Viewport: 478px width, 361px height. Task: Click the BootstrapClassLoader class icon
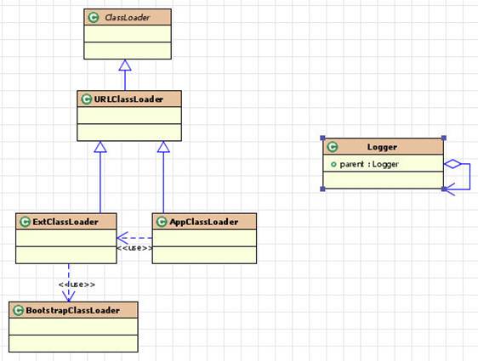(19, 311)
